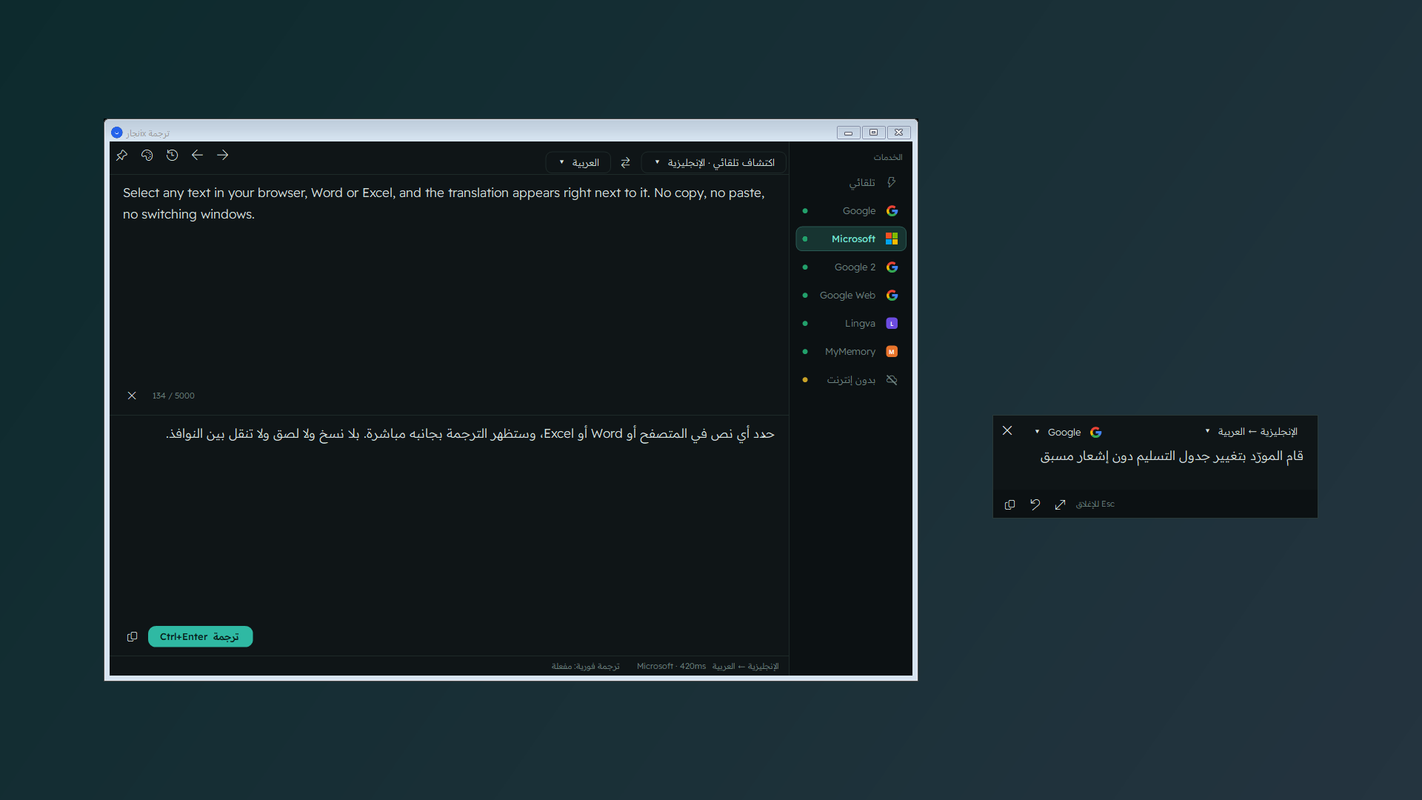
Task: Select the offline بدون إنترنت service
Action: 851,380
